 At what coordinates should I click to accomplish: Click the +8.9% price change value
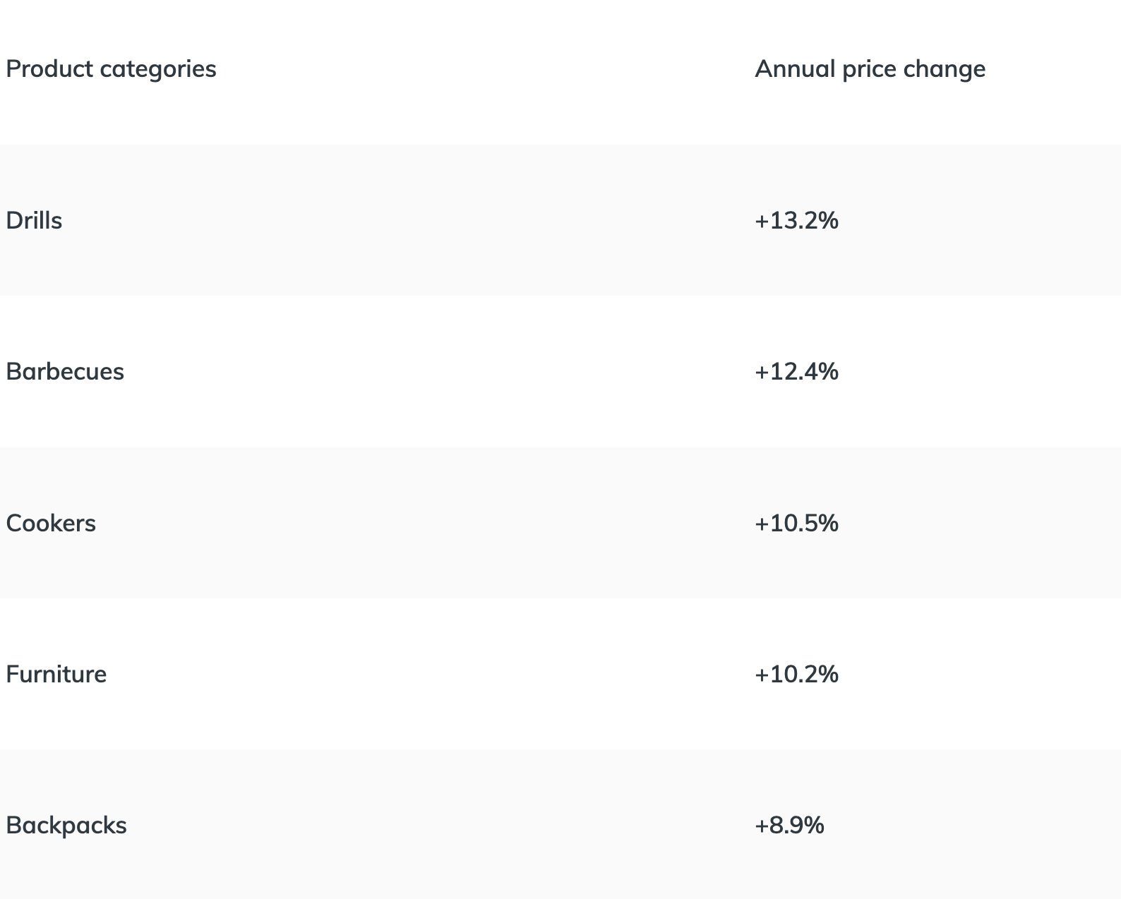click(x=789, y=826)
